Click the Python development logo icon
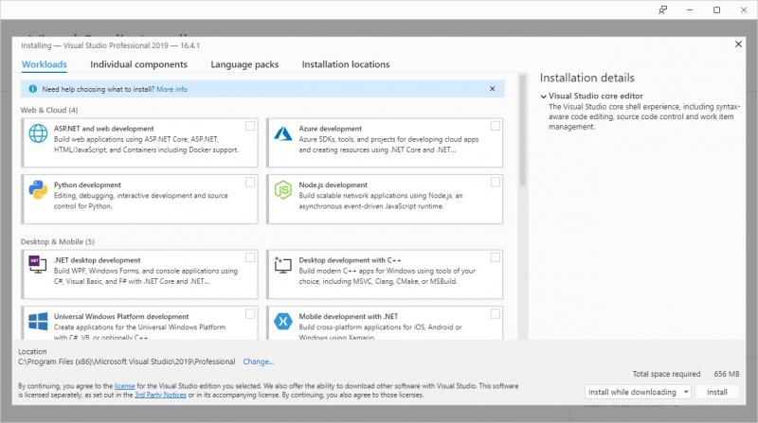Screen dimensions: 758x423 [38, 190]
